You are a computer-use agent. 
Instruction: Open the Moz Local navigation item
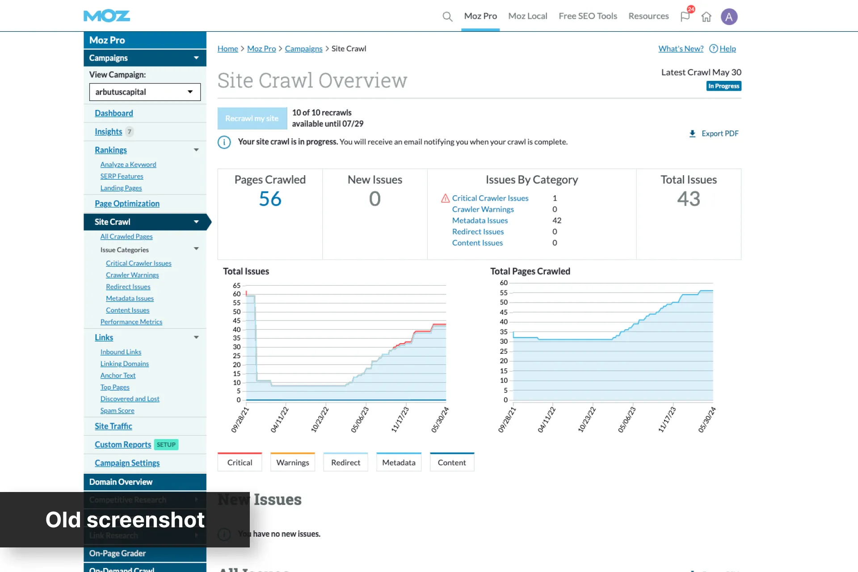tap(528, 16)
